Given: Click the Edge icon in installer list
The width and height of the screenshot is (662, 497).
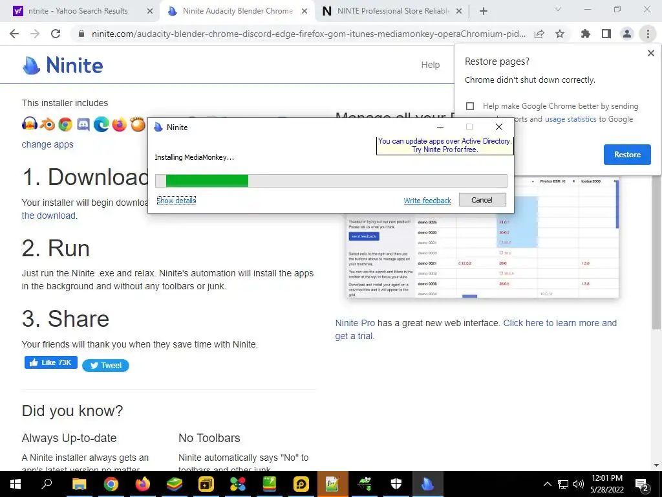Looking at the screenshot, I should coord(101,124).
